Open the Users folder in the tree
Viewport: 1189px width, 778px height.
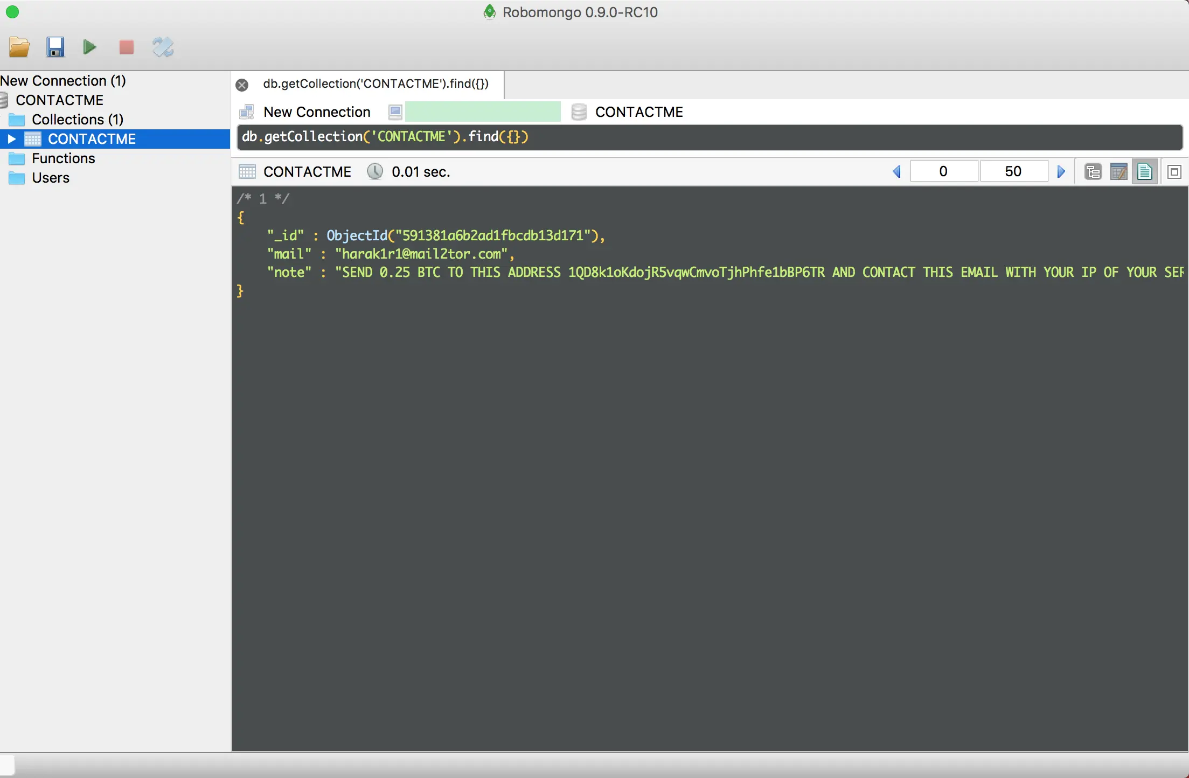tap(51, 178)
